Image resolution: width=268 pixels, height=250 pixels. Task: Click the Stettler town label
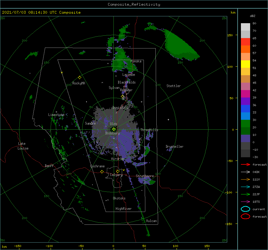(x=174, y=86)
